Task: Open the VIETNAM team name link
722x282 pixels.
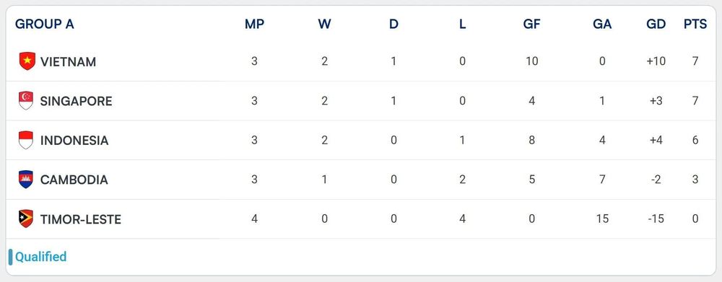Action: [x=68, y=61]
